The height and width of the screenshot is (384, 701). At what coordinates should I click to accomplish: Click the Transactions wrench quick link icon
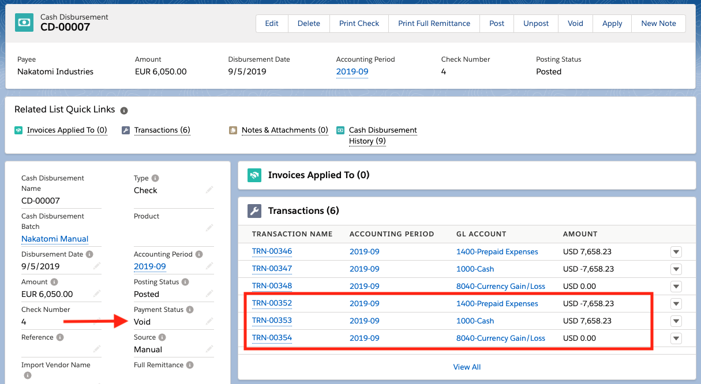[x=126, y=130]
